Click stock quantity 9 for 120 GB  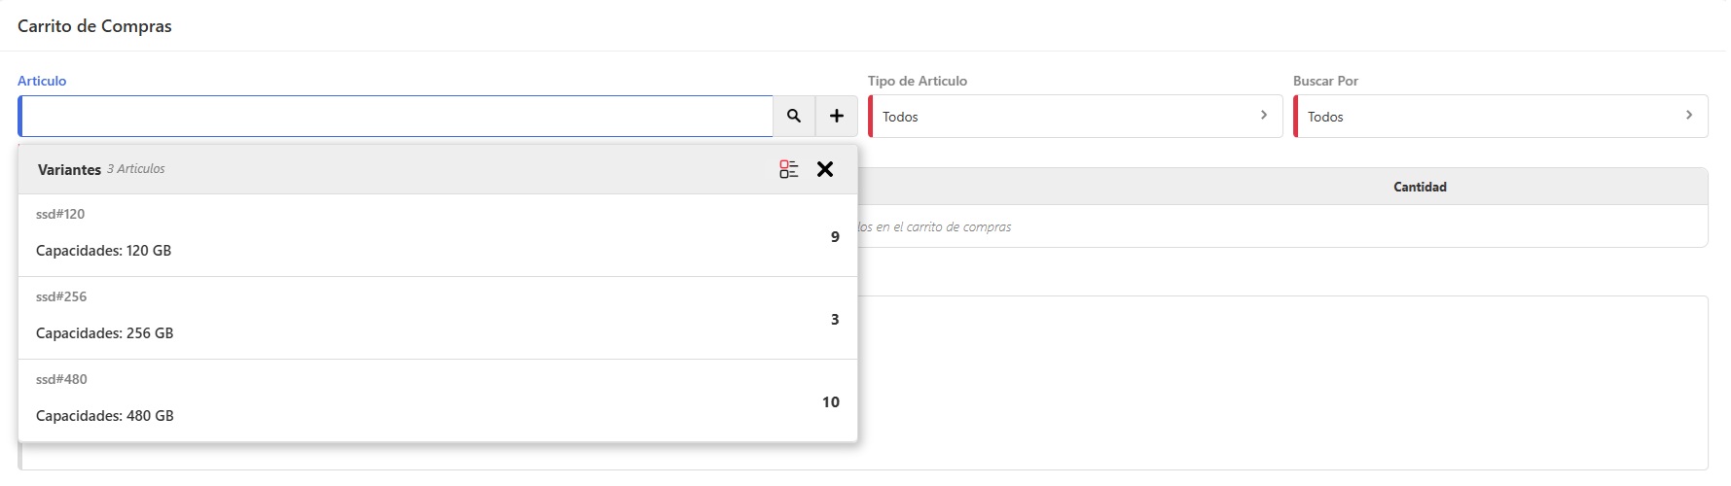pos(835,237)
